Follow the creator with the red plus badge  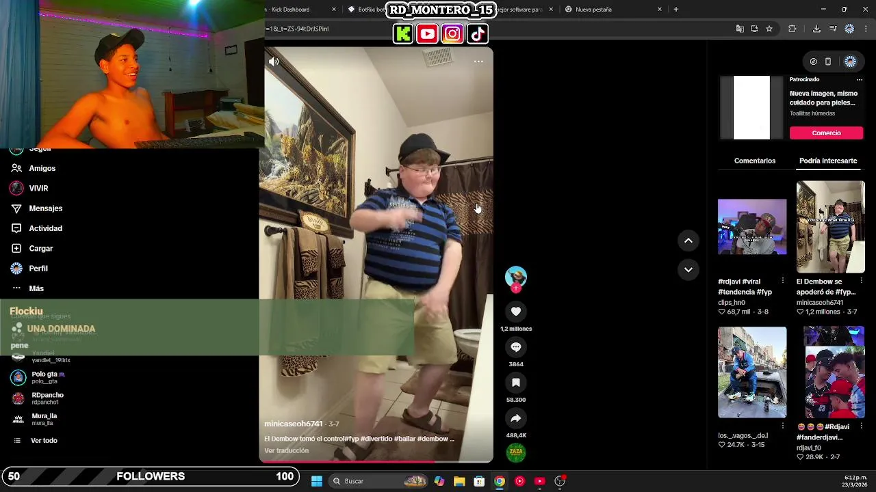(516, 288)
